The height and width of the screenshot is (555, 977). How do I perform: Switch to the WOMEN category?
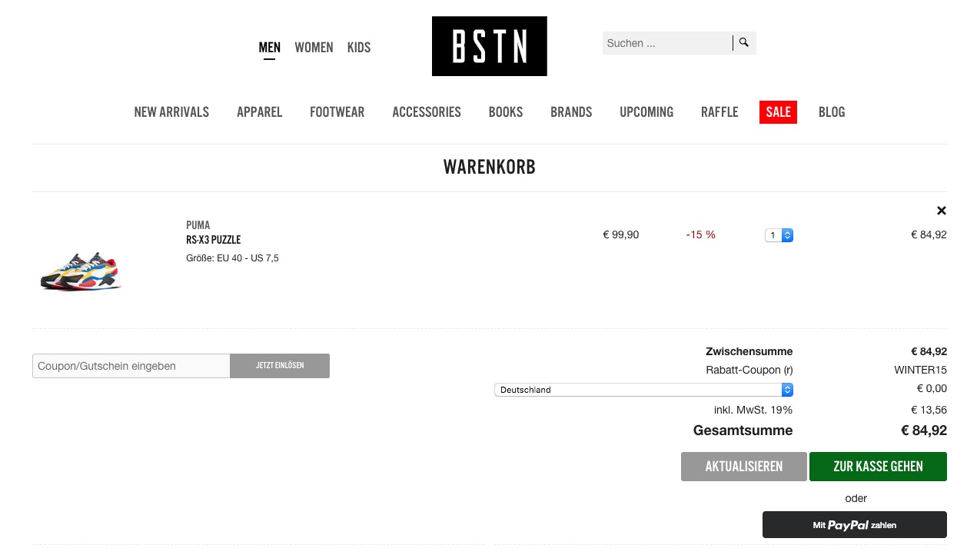314,48
